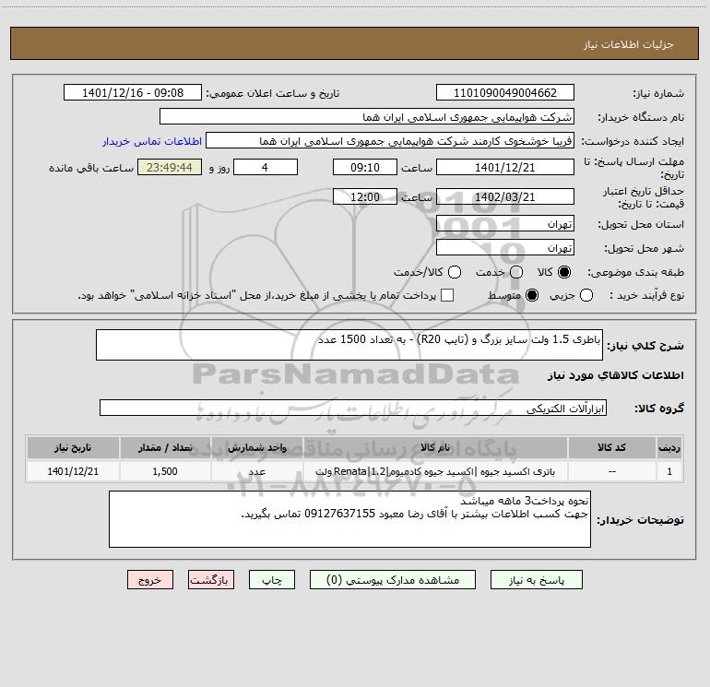Viewport: 710px width, 687px height.
Task: Click the announcement date field 1401/12/16 - 09:08
Action: click(x=133, y=92)
